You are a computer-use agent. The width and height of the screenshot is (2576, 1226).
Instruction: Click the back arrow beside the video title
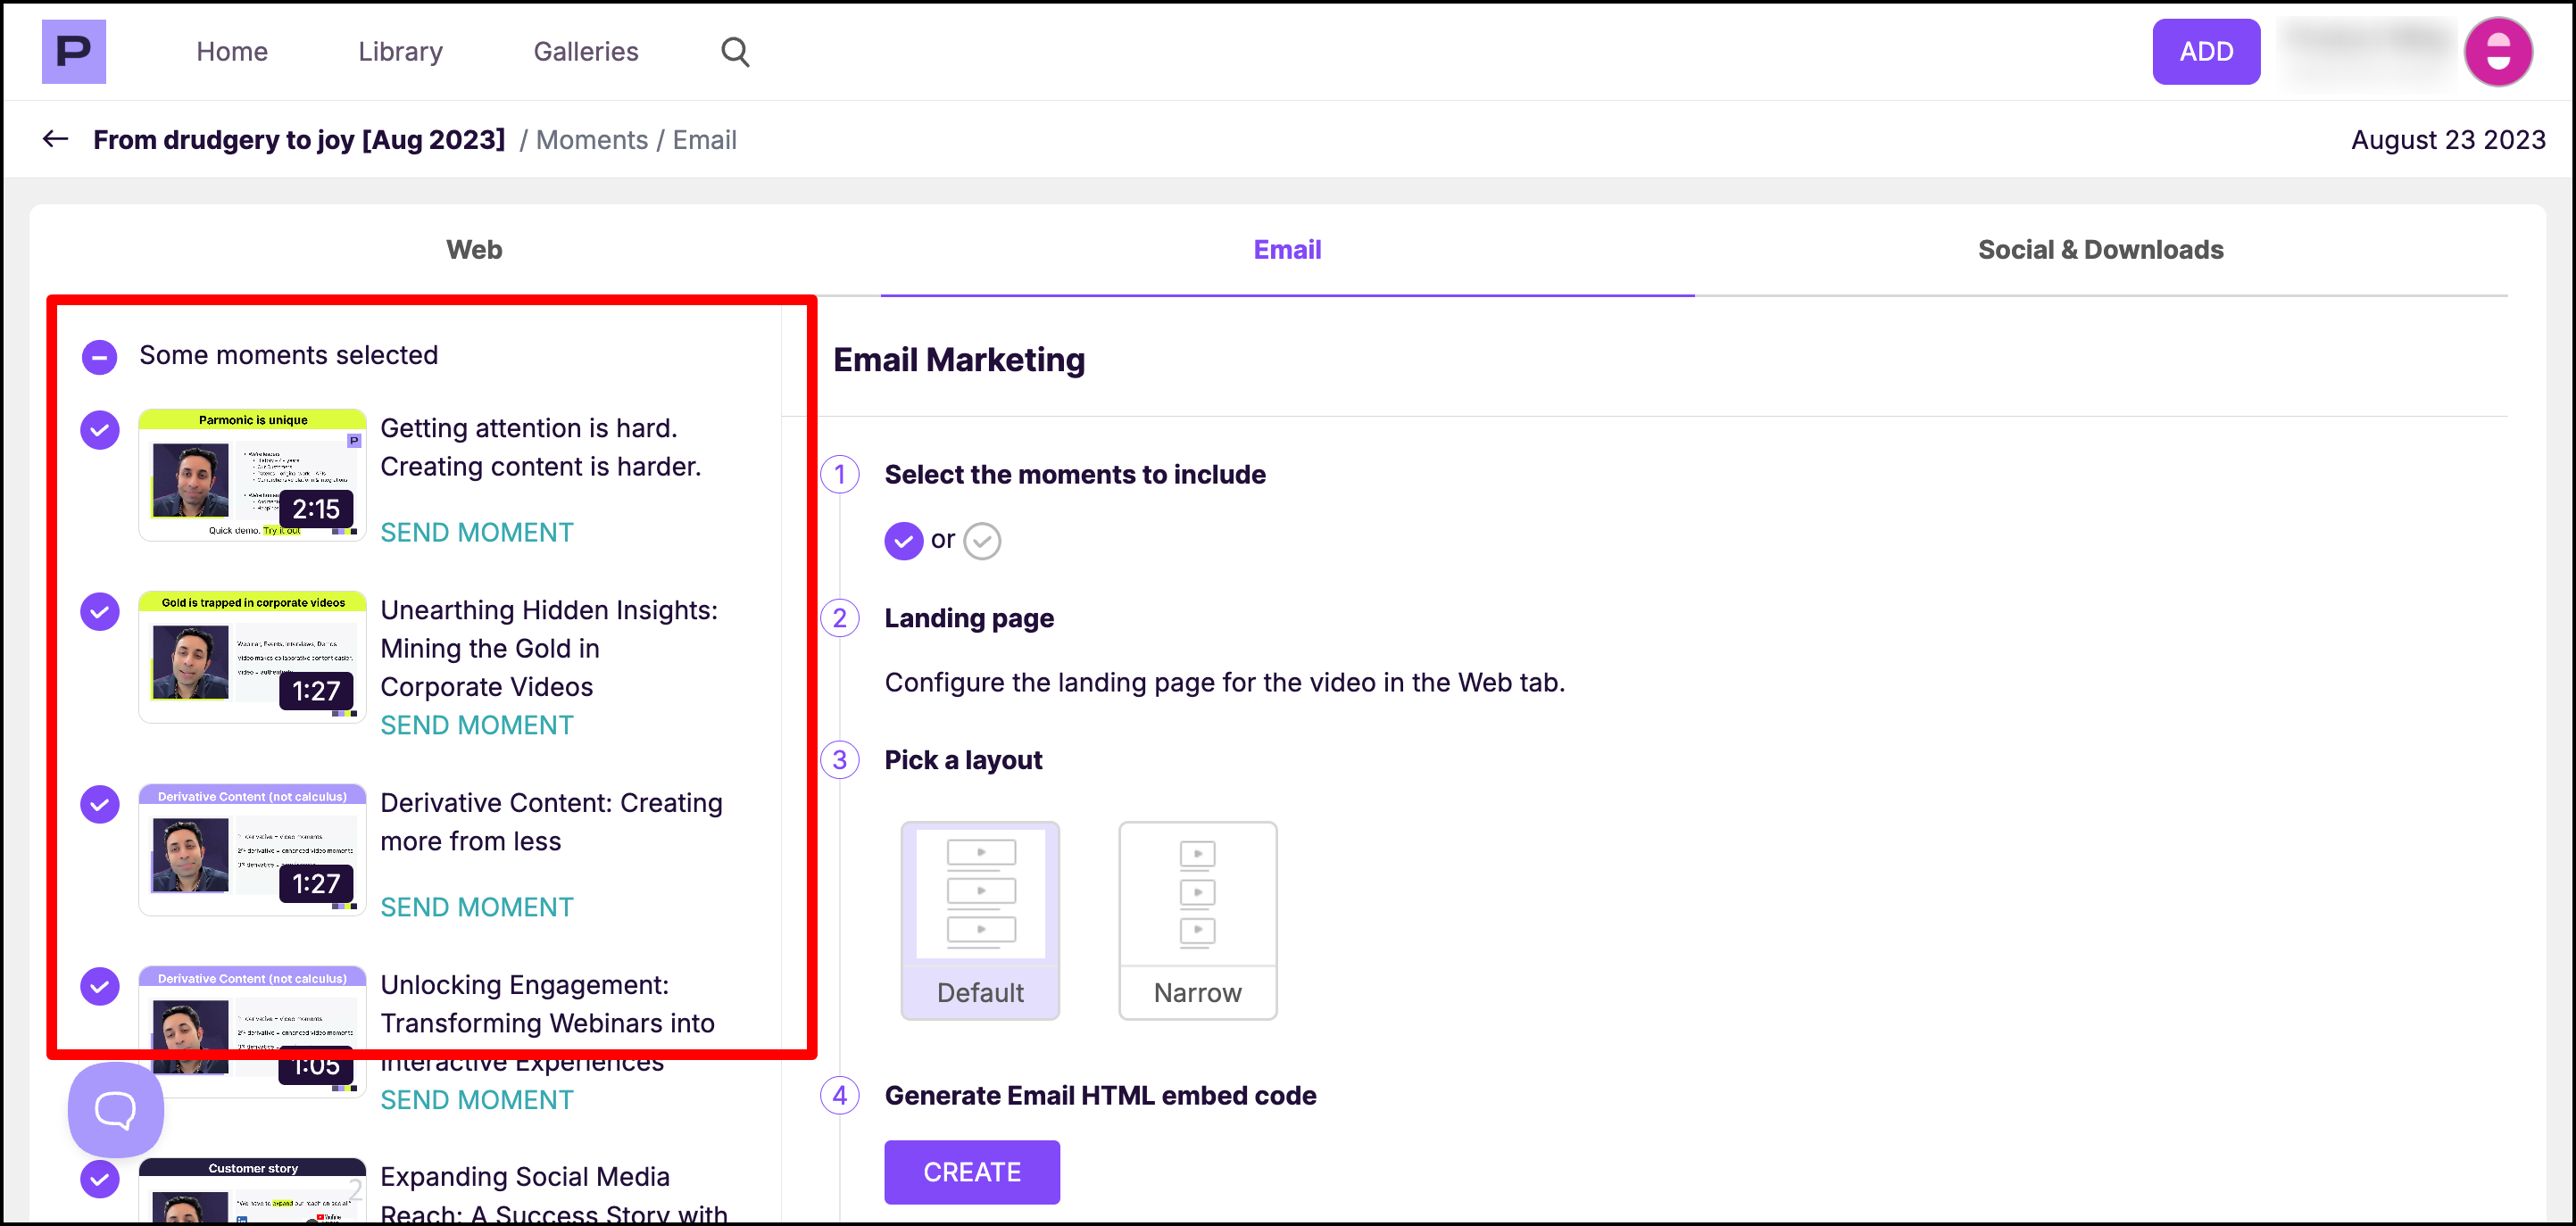pyautogui.click(x=55, y=139)
